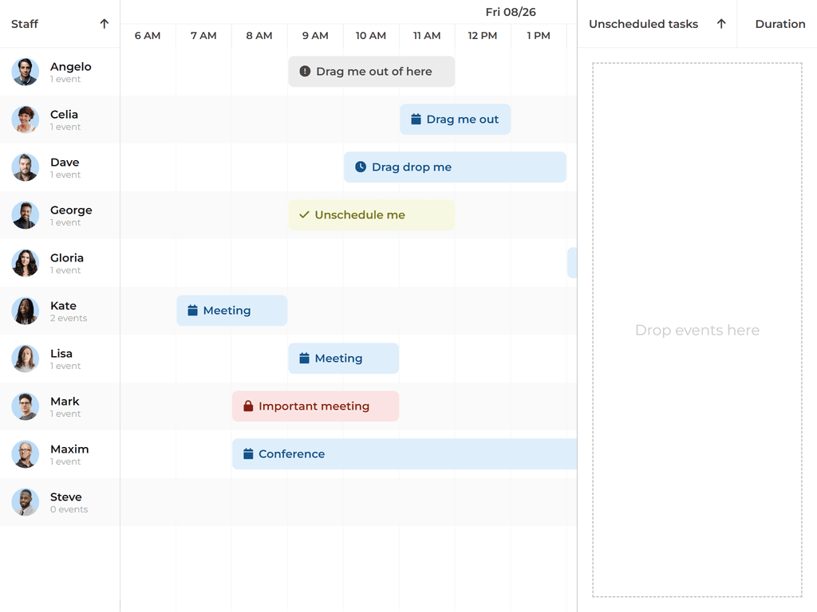Click the calendar icon on the Conference event
The width and height of the screenshot is (817, 612).
pos(247,453)
